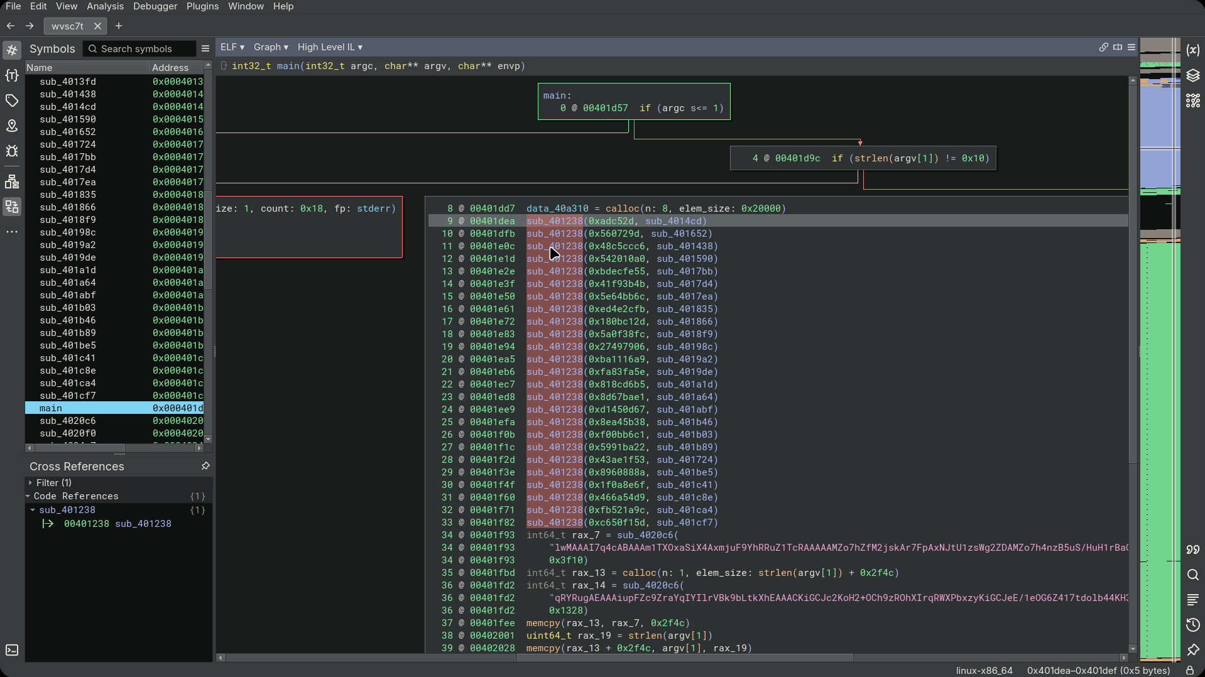
Task: Expand the Filter (1) section
Action: 53,482
